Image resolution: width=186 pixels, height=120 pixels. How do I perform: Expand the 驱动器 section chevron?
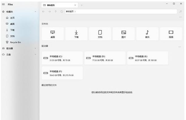pyautogui.click(x=35, y=48)
